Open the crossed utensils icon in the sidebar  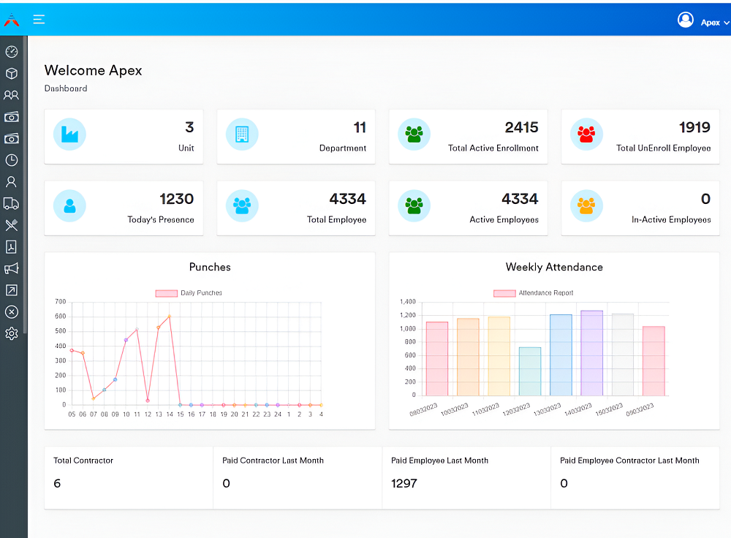click(12, 225)
